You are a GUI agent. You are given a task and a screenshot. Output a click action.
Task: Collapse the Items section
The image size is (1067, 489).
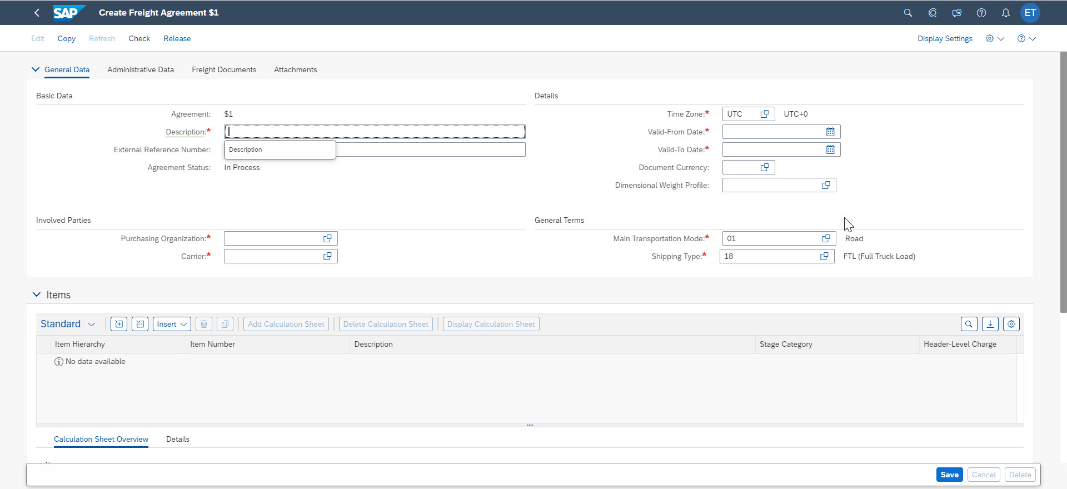click(x=37, y=295)
